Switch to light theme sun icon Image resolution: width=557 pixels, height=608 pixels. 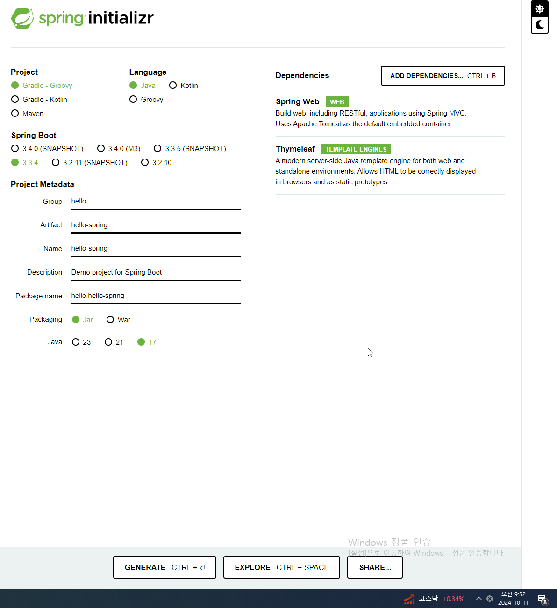pyautogui.click(x=540, y=9)
